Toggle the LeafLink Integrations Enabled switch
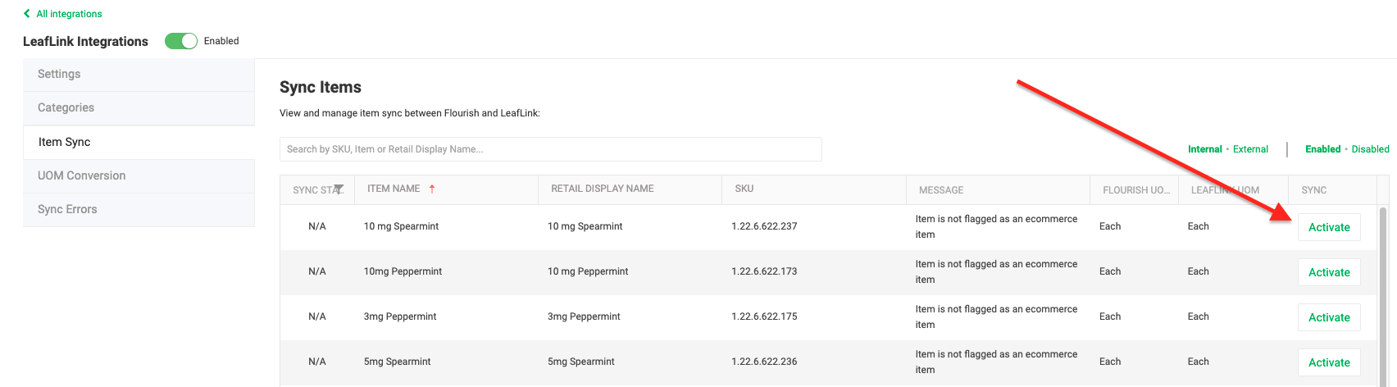 (x=181, y=41)
